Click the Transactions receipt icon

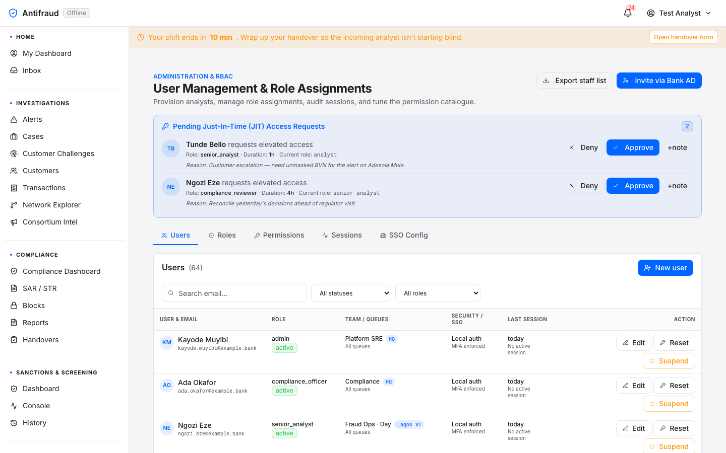14,188
